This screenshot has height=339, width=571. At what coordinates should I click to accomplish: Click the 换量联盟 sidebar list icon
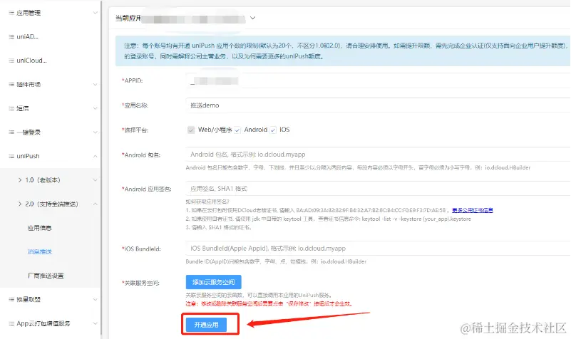[11, 299]
